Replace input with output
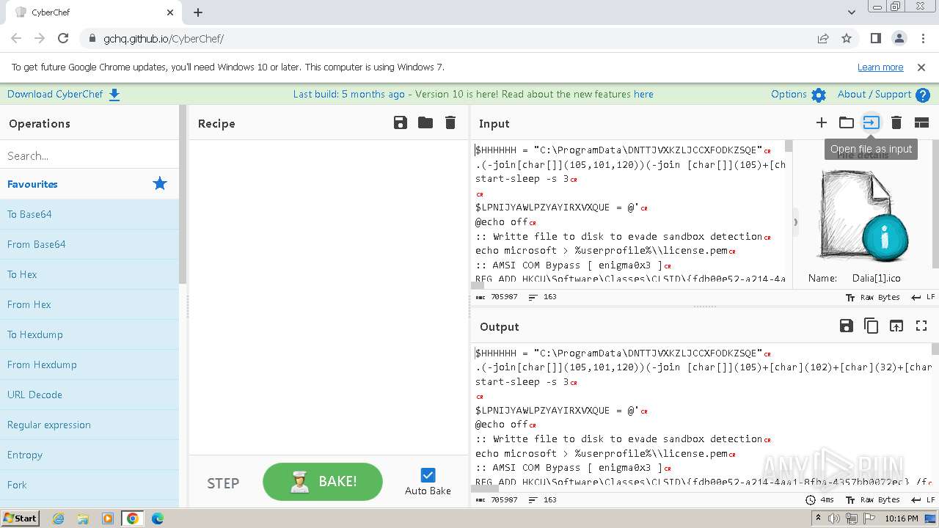This screenshot has height=528, width=939. [x=896, y=326]
